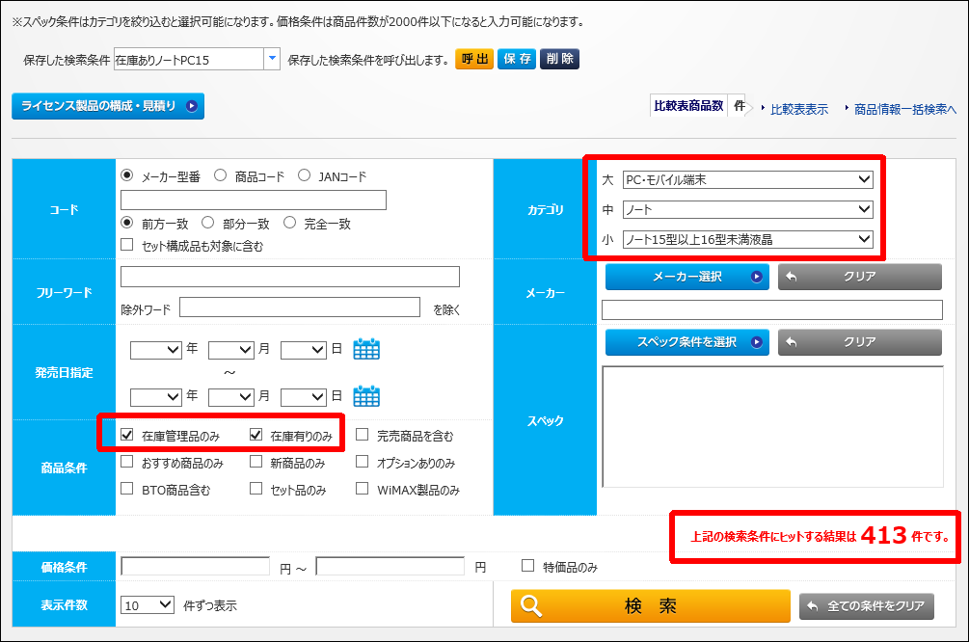Clear spec conditions with クリア button
Screen dimensions: 969x642
[859, 342]
